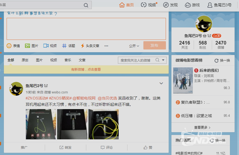Add a picture with 图片 icon

coord(27,46)
